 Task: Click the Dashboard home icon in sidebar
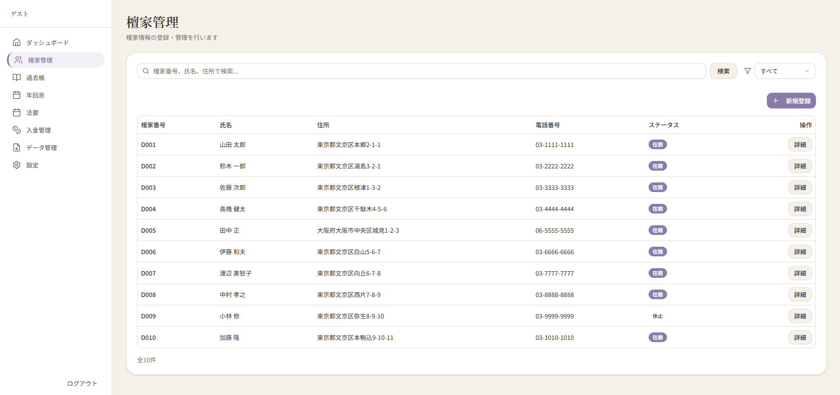click(17, 42)
